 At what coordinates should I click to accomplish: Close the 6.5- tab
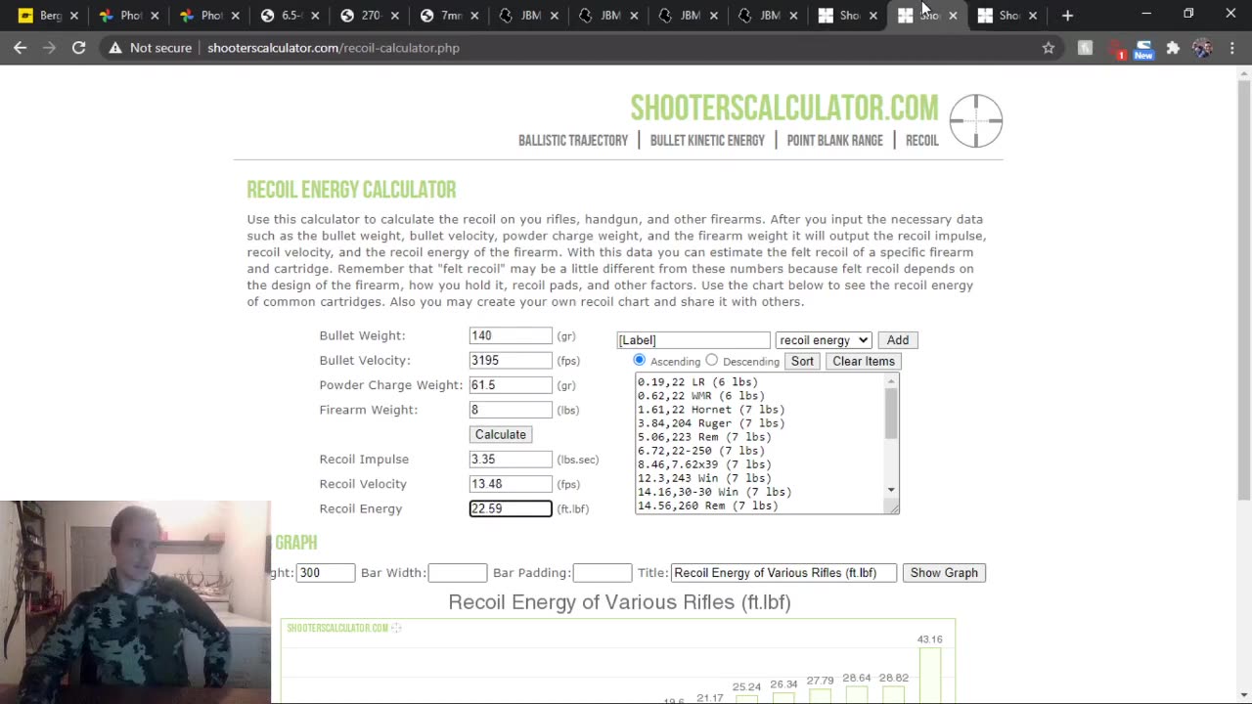tap(316, 16)
